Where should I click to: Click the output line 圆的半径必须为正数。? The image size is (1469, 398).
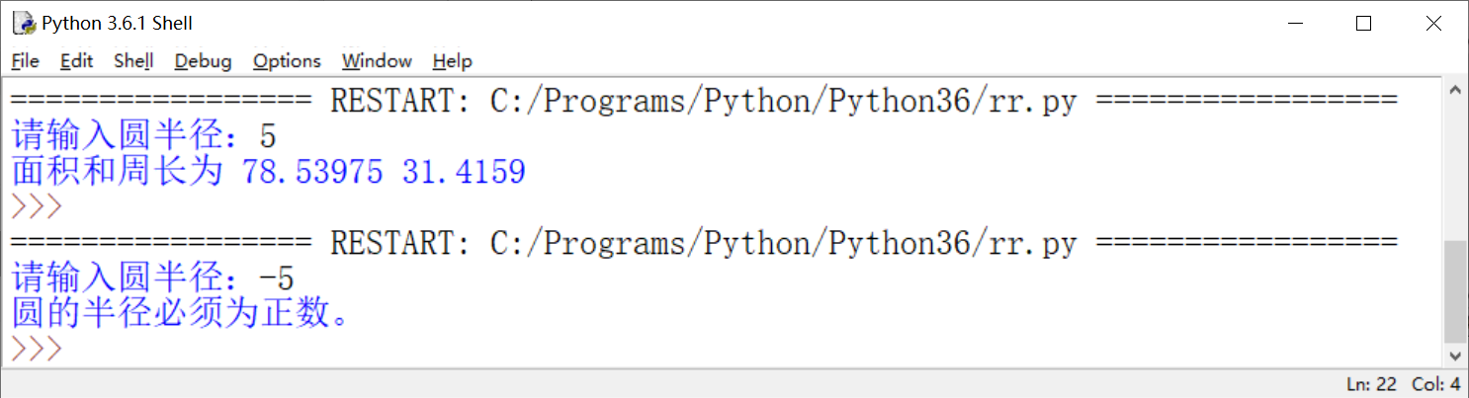point(183,313)
